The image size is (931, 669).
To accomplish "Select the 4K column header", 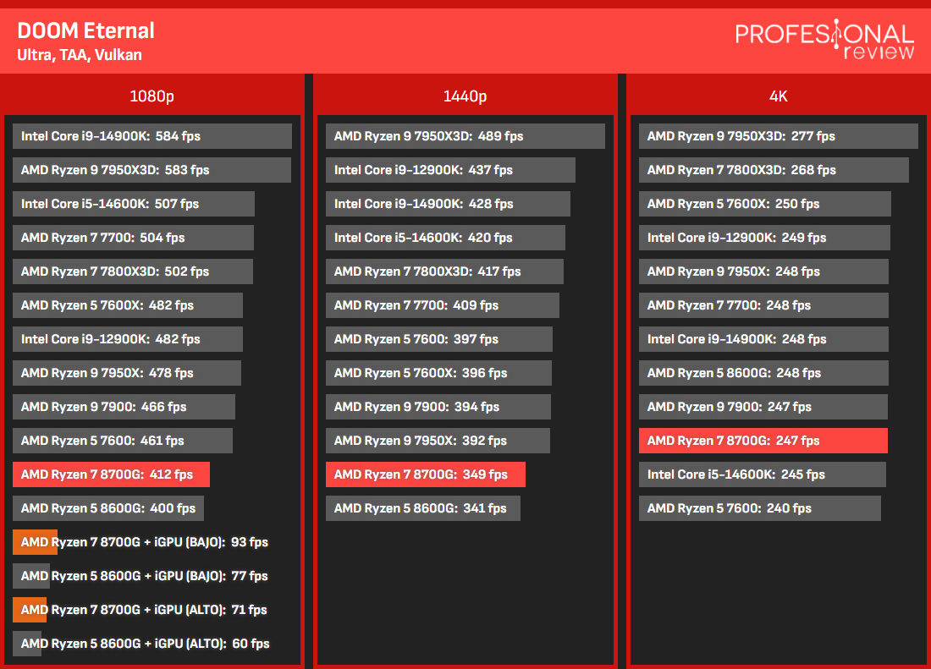I will (x=779, y=96).
